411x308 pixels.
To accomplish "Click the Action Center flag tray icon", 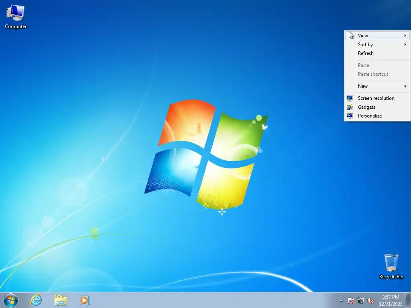I will click(x=351, y=300).
